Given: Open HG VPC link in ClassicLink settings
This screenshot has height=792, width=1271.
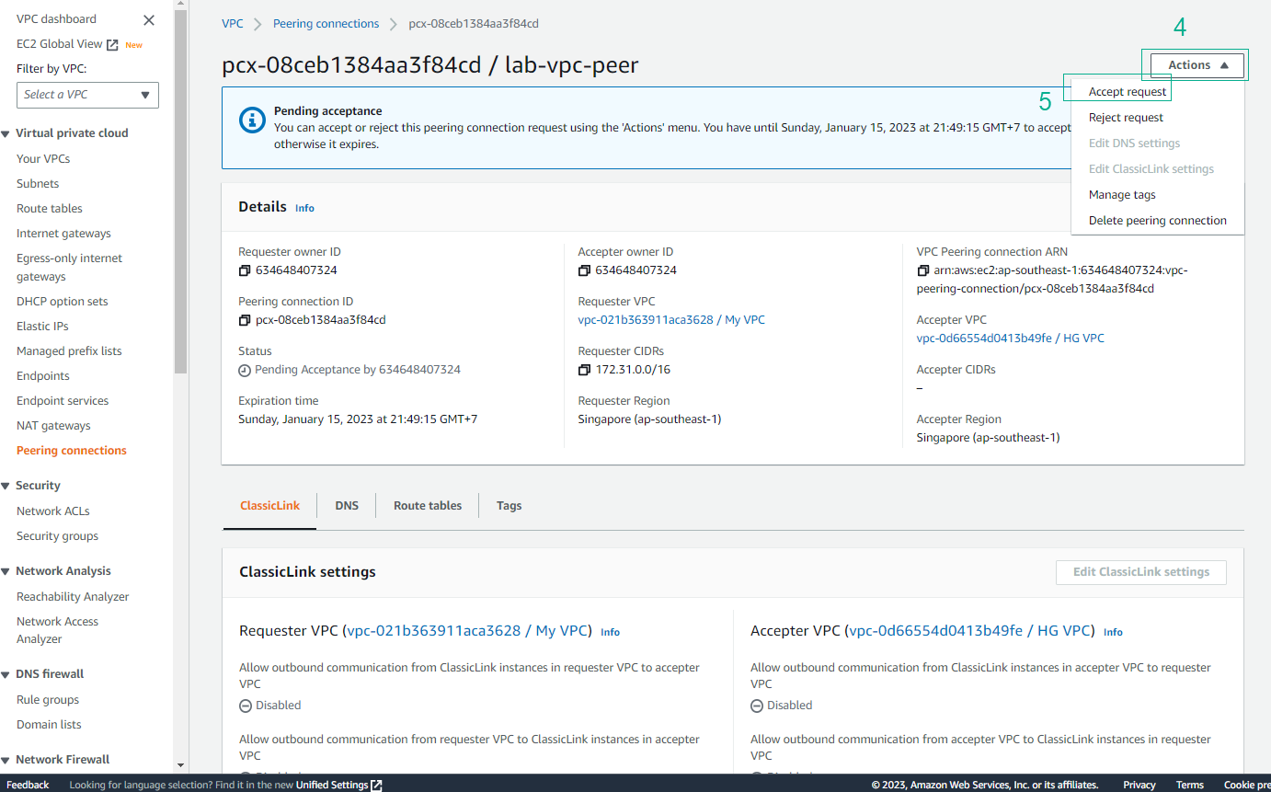Looking at the screenshot, I should click(969, 631).
